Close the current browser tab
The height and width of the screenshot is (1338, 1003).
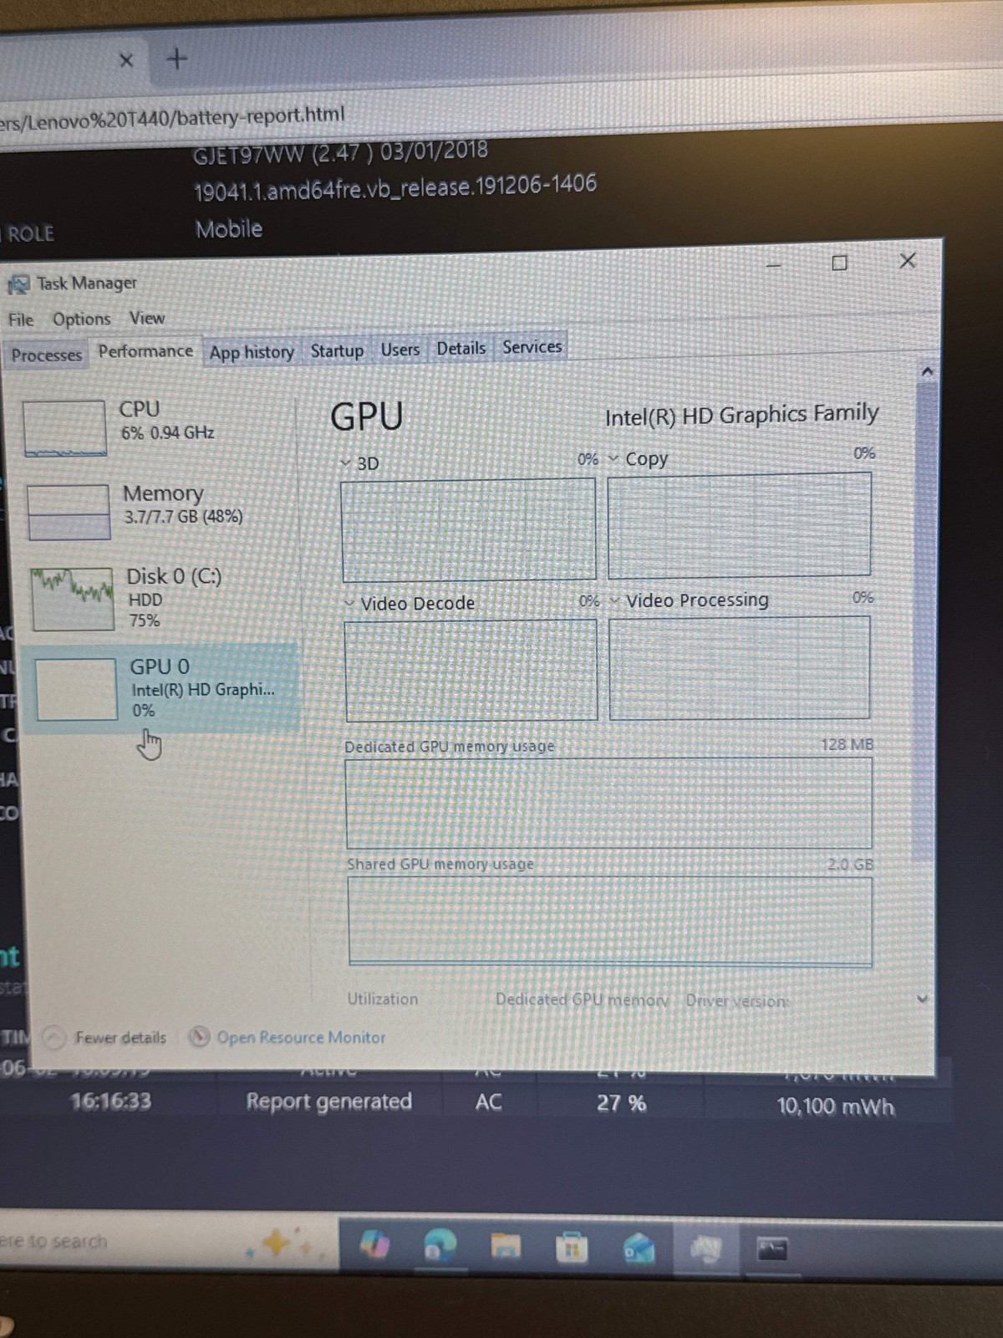pyautogui.click(x=126, y=60)
